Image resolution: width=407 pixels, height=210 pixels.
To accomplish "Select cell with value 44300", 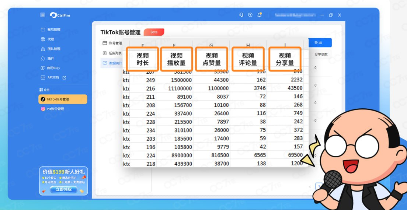I will [x=211, y=80].
